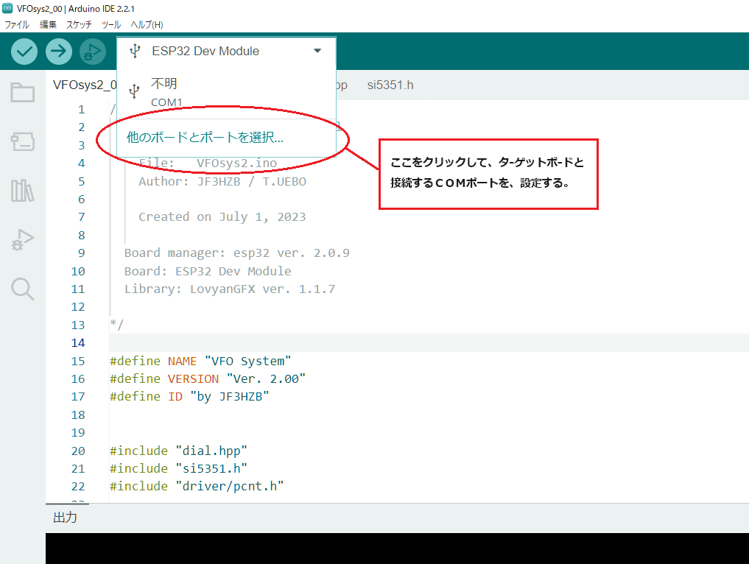Select the 不明 COM1 port entry
Viewport: 749px width, 564px height.
point(226,92)
